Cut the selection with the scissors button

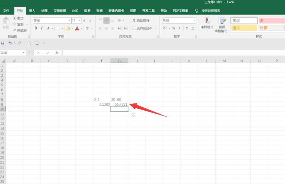click(x=18, y=19)
